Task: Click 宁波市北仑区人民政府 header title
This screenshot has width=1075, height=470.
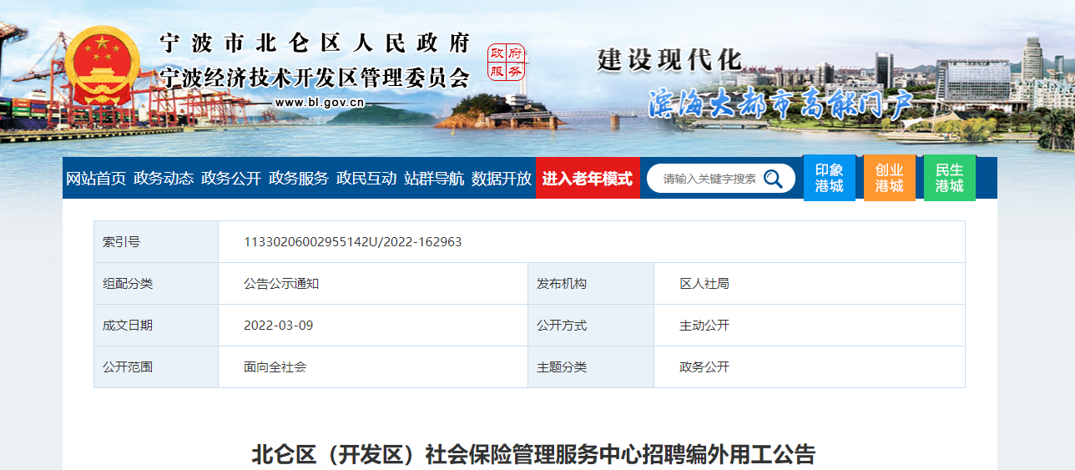Action: coord(315,43)
